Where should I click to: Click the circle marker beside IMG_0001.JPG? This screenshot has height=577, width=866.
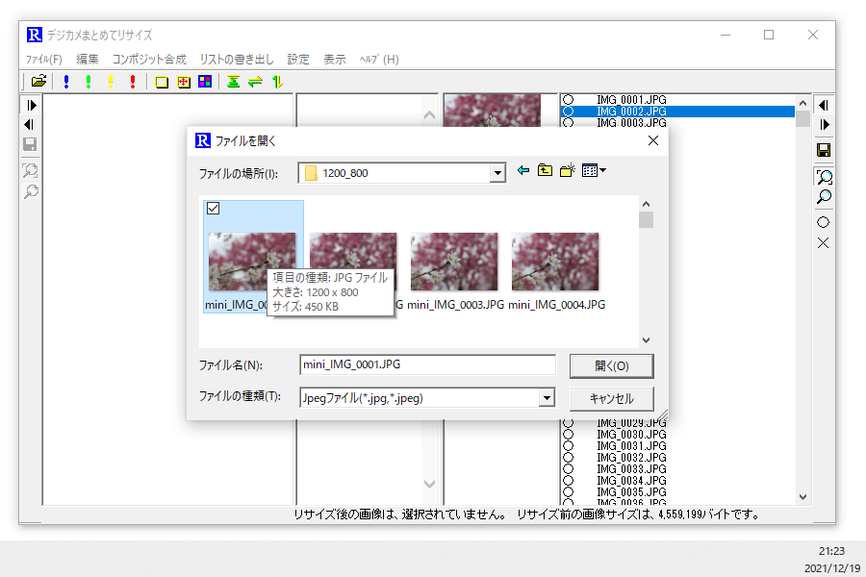click(x=568, y=100)
